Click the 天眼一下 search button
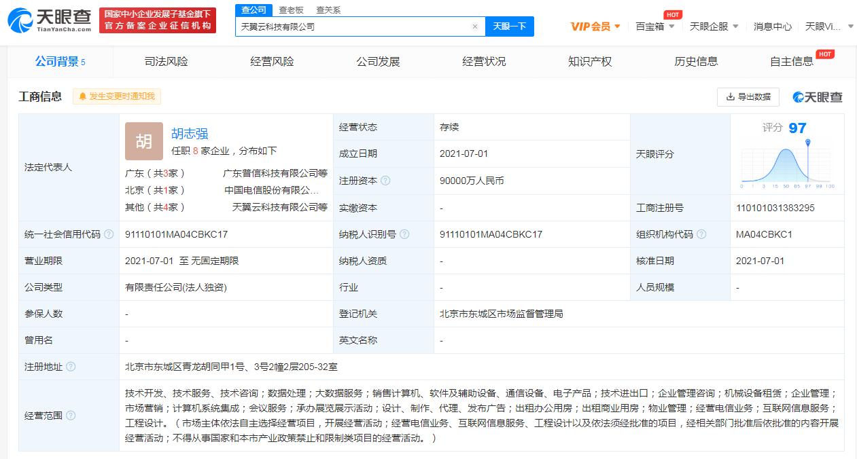The image size is (857, 459). [x=510, y=26]
